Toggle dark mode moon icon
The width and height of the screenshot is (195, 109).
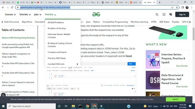3,95
